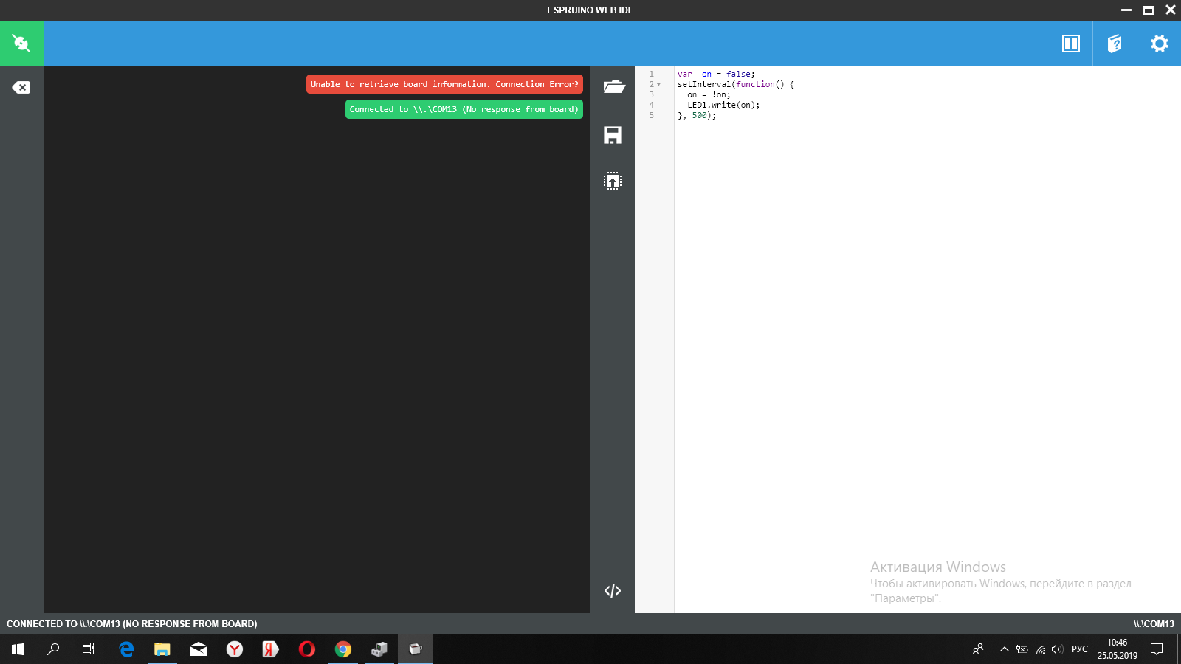Save code with the floppy disk icon
The width and height of the screenshot is (1181, 664).
pos(613,135)
